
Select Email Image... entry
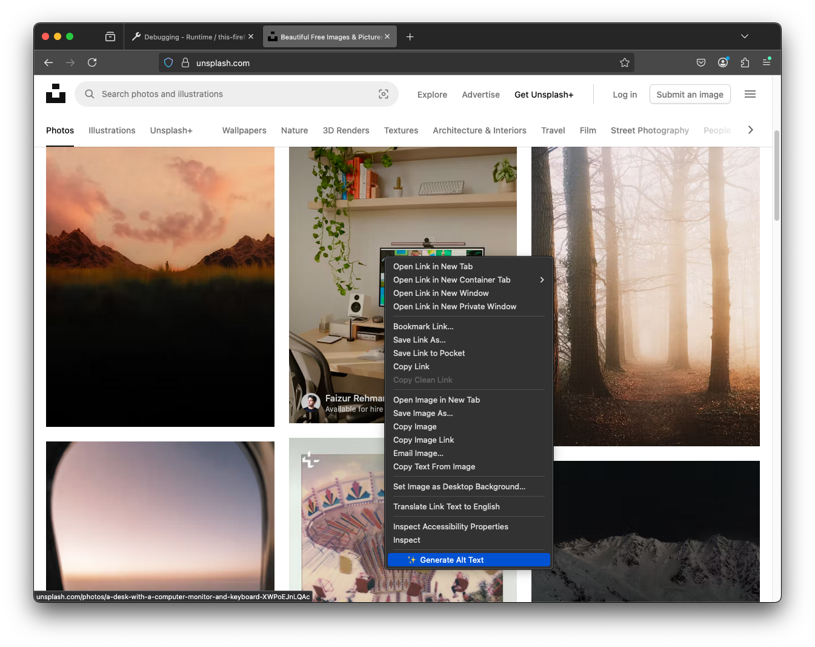tap(469, 453)
